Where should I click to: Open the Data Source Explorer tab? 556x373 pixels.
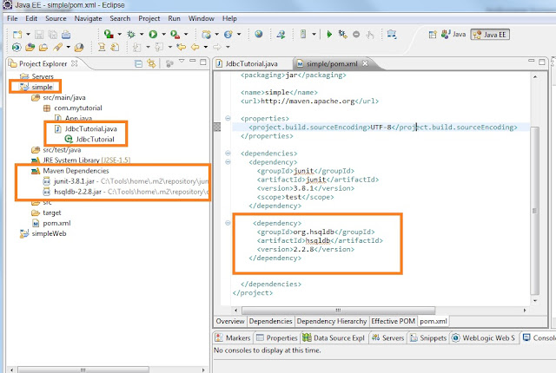pyautogui.click(x=334, y=338)
